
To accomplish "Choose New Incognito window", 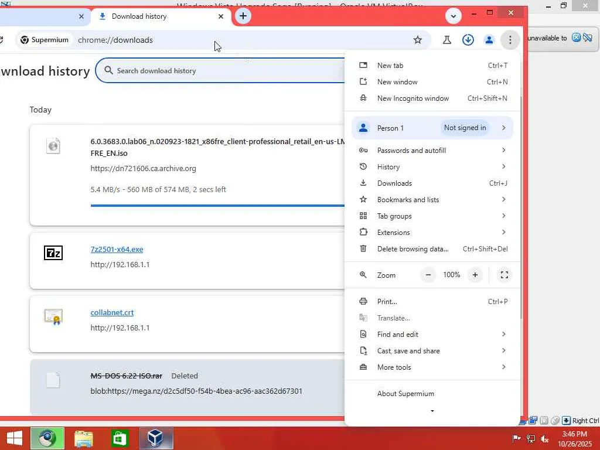I will click(x=433, y=98).
